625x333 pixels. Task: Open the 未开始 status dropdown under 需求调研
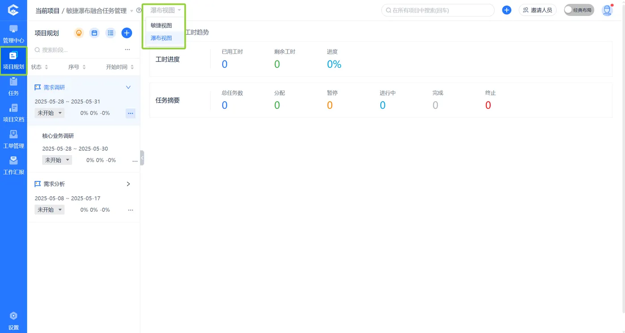(x=49, y=113)
